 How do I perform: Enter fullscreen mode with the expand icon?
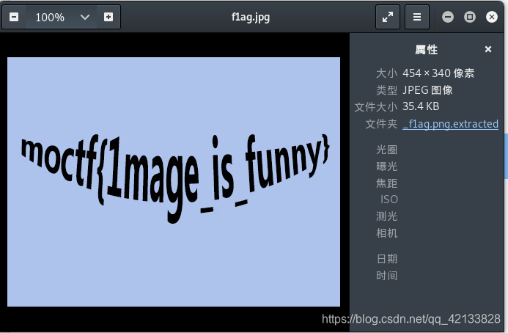click(388, 17)
